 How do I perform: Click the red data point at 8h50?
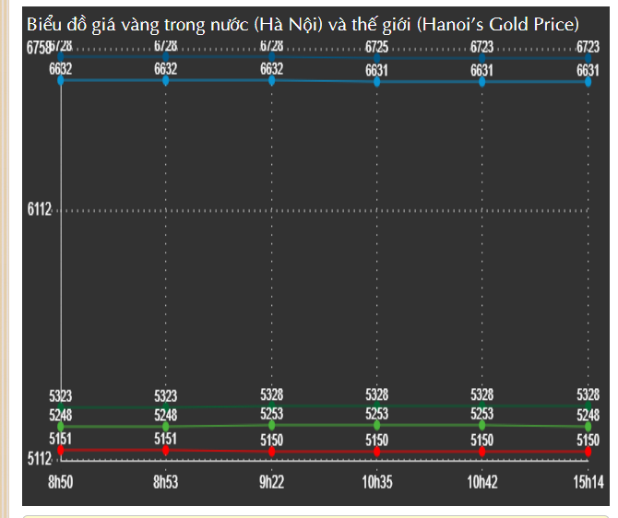tap(61, 450)
